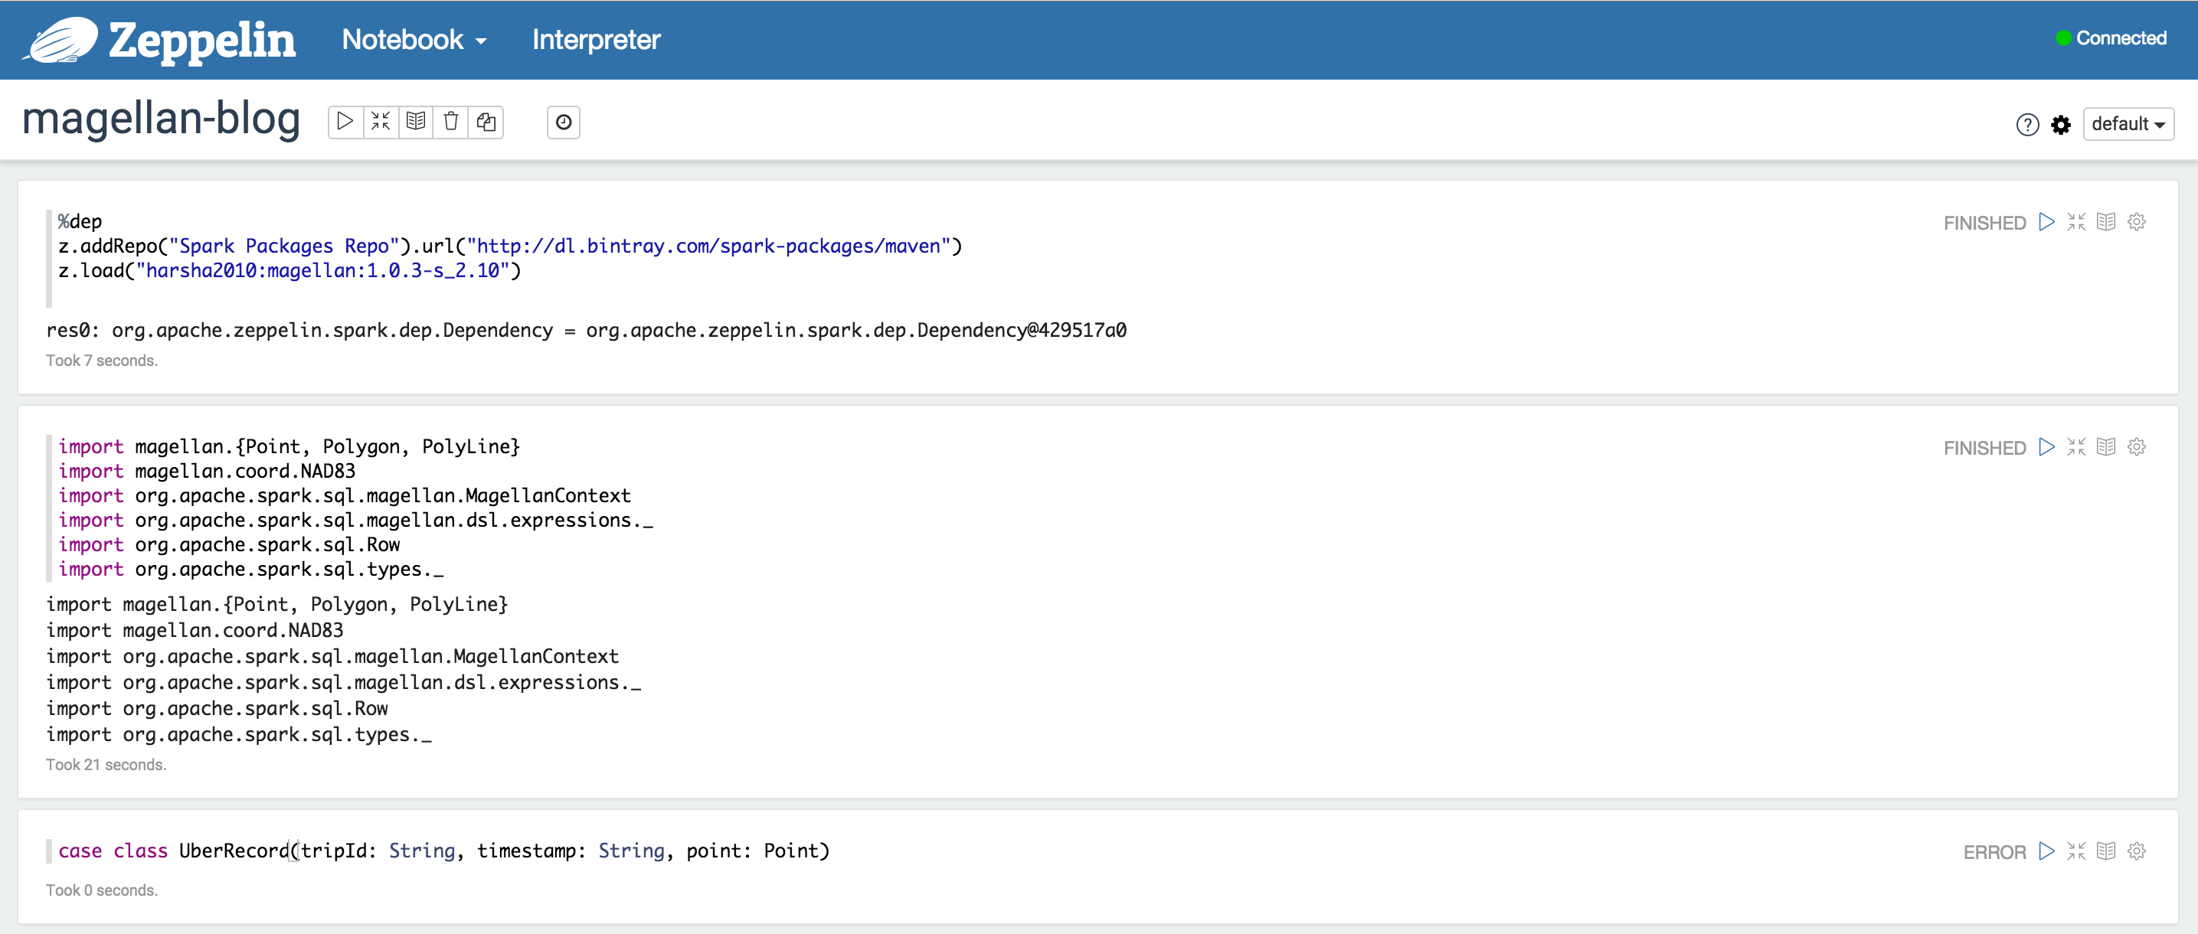Run all paragraphs in the notebook
Viewport: 2198px width, 934px height.
[x=345, y=121]
